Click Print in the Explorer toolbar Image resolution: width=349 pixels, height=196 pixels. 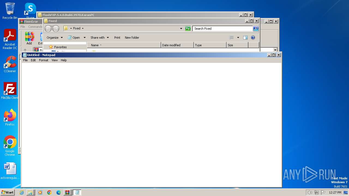(x=117, y=38)
